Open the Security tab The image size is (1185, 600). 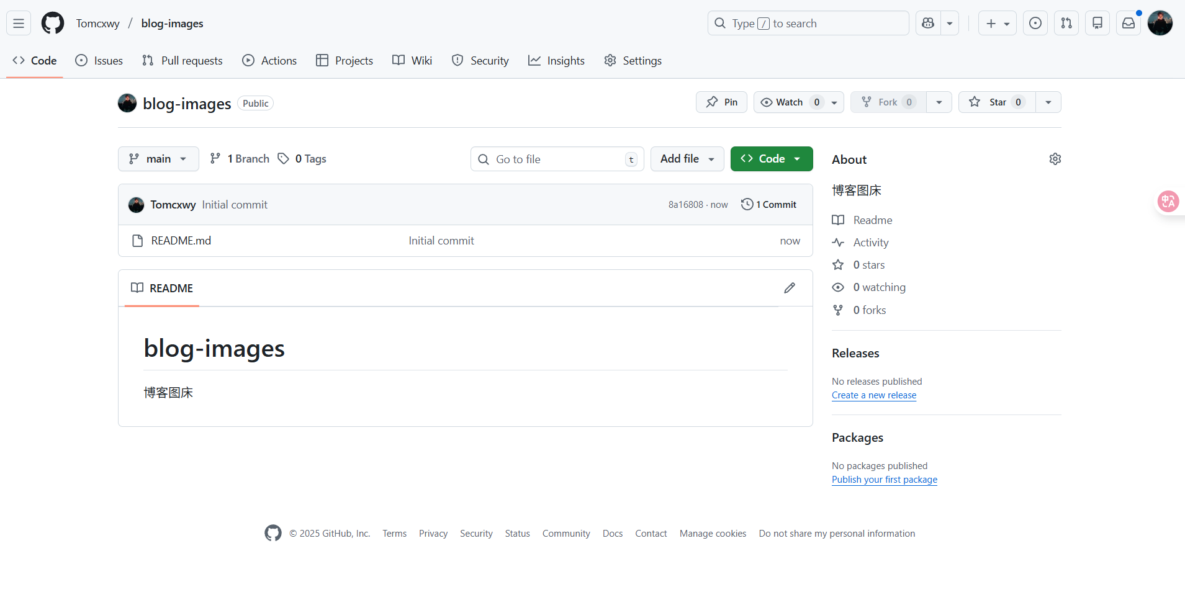click(480, 61)
